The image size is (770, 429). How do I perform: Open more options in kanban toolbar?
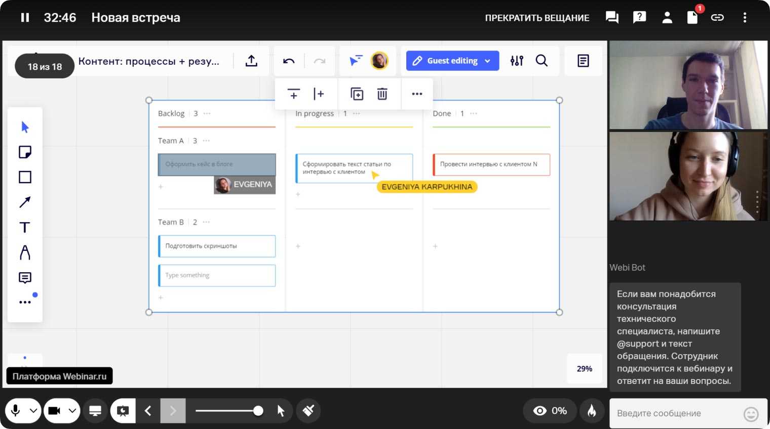417,94
